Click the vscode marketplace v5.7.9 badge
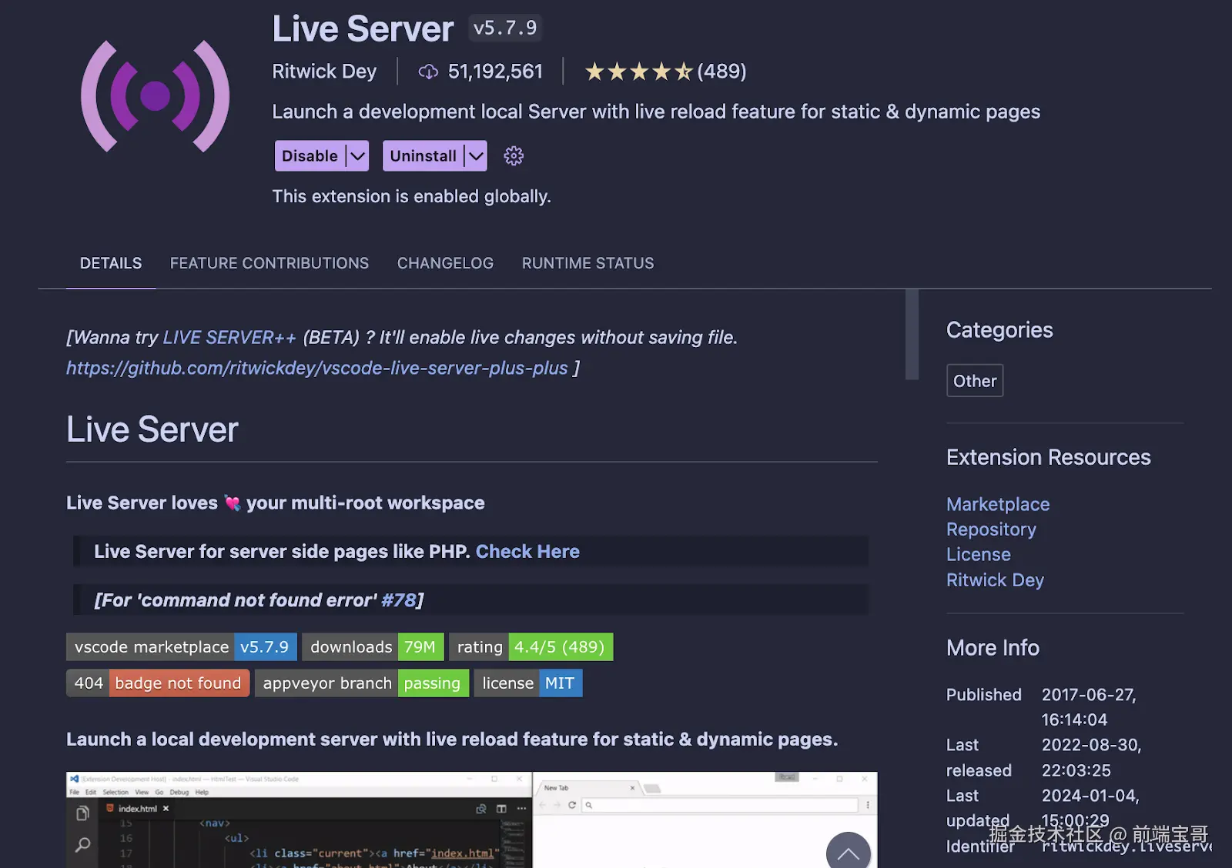This screenshot has width=1232, height=868. 182,647
